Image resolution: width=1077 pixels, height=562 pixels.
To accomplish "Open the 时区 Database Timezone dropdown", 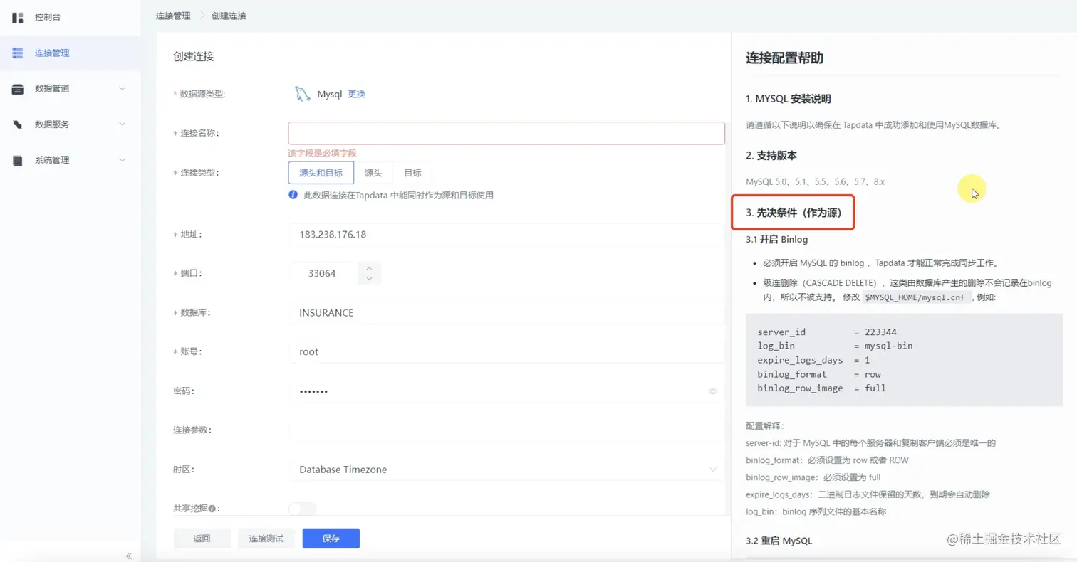I will [x=506, y=470].
